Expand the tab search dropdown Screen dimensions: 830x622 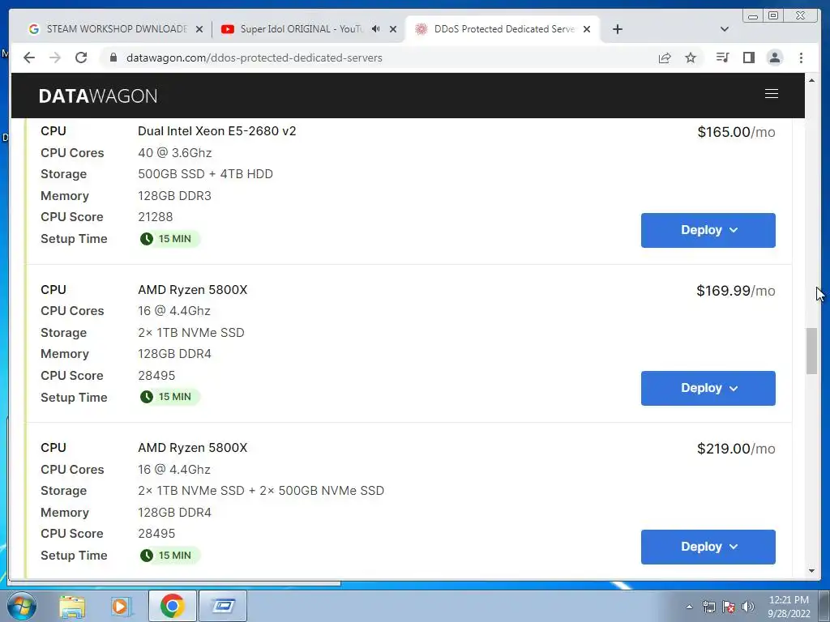pos(725,29)
